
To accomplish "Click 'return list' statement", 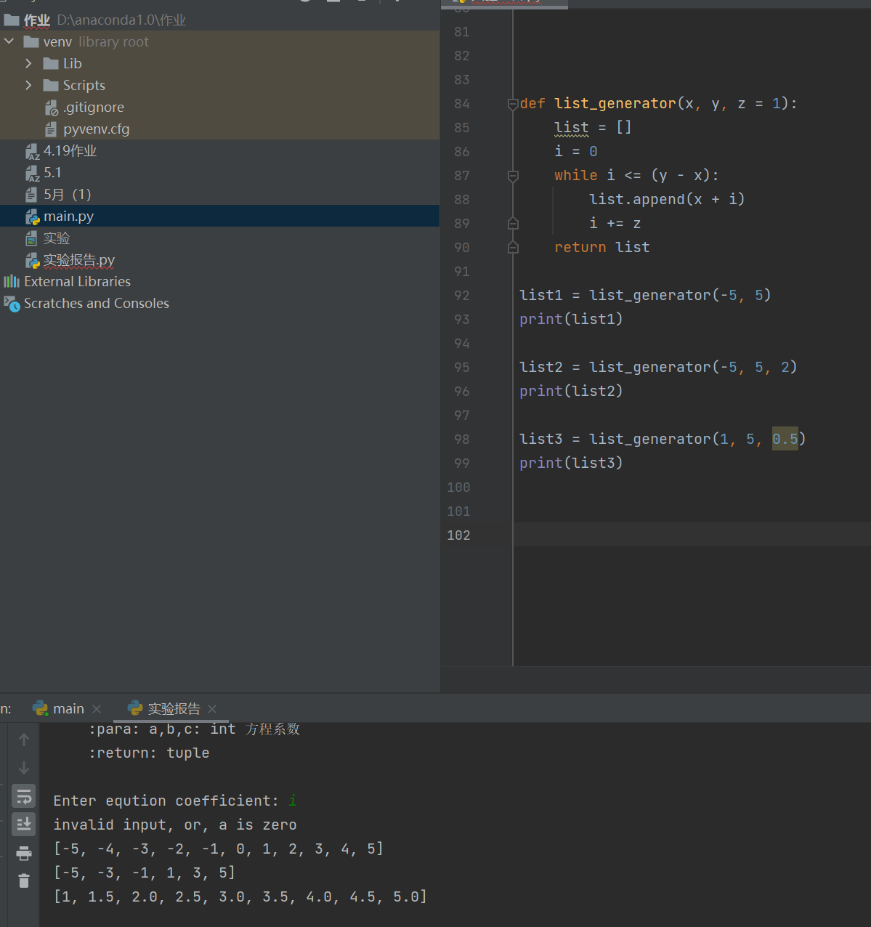I will click(601, 248).
